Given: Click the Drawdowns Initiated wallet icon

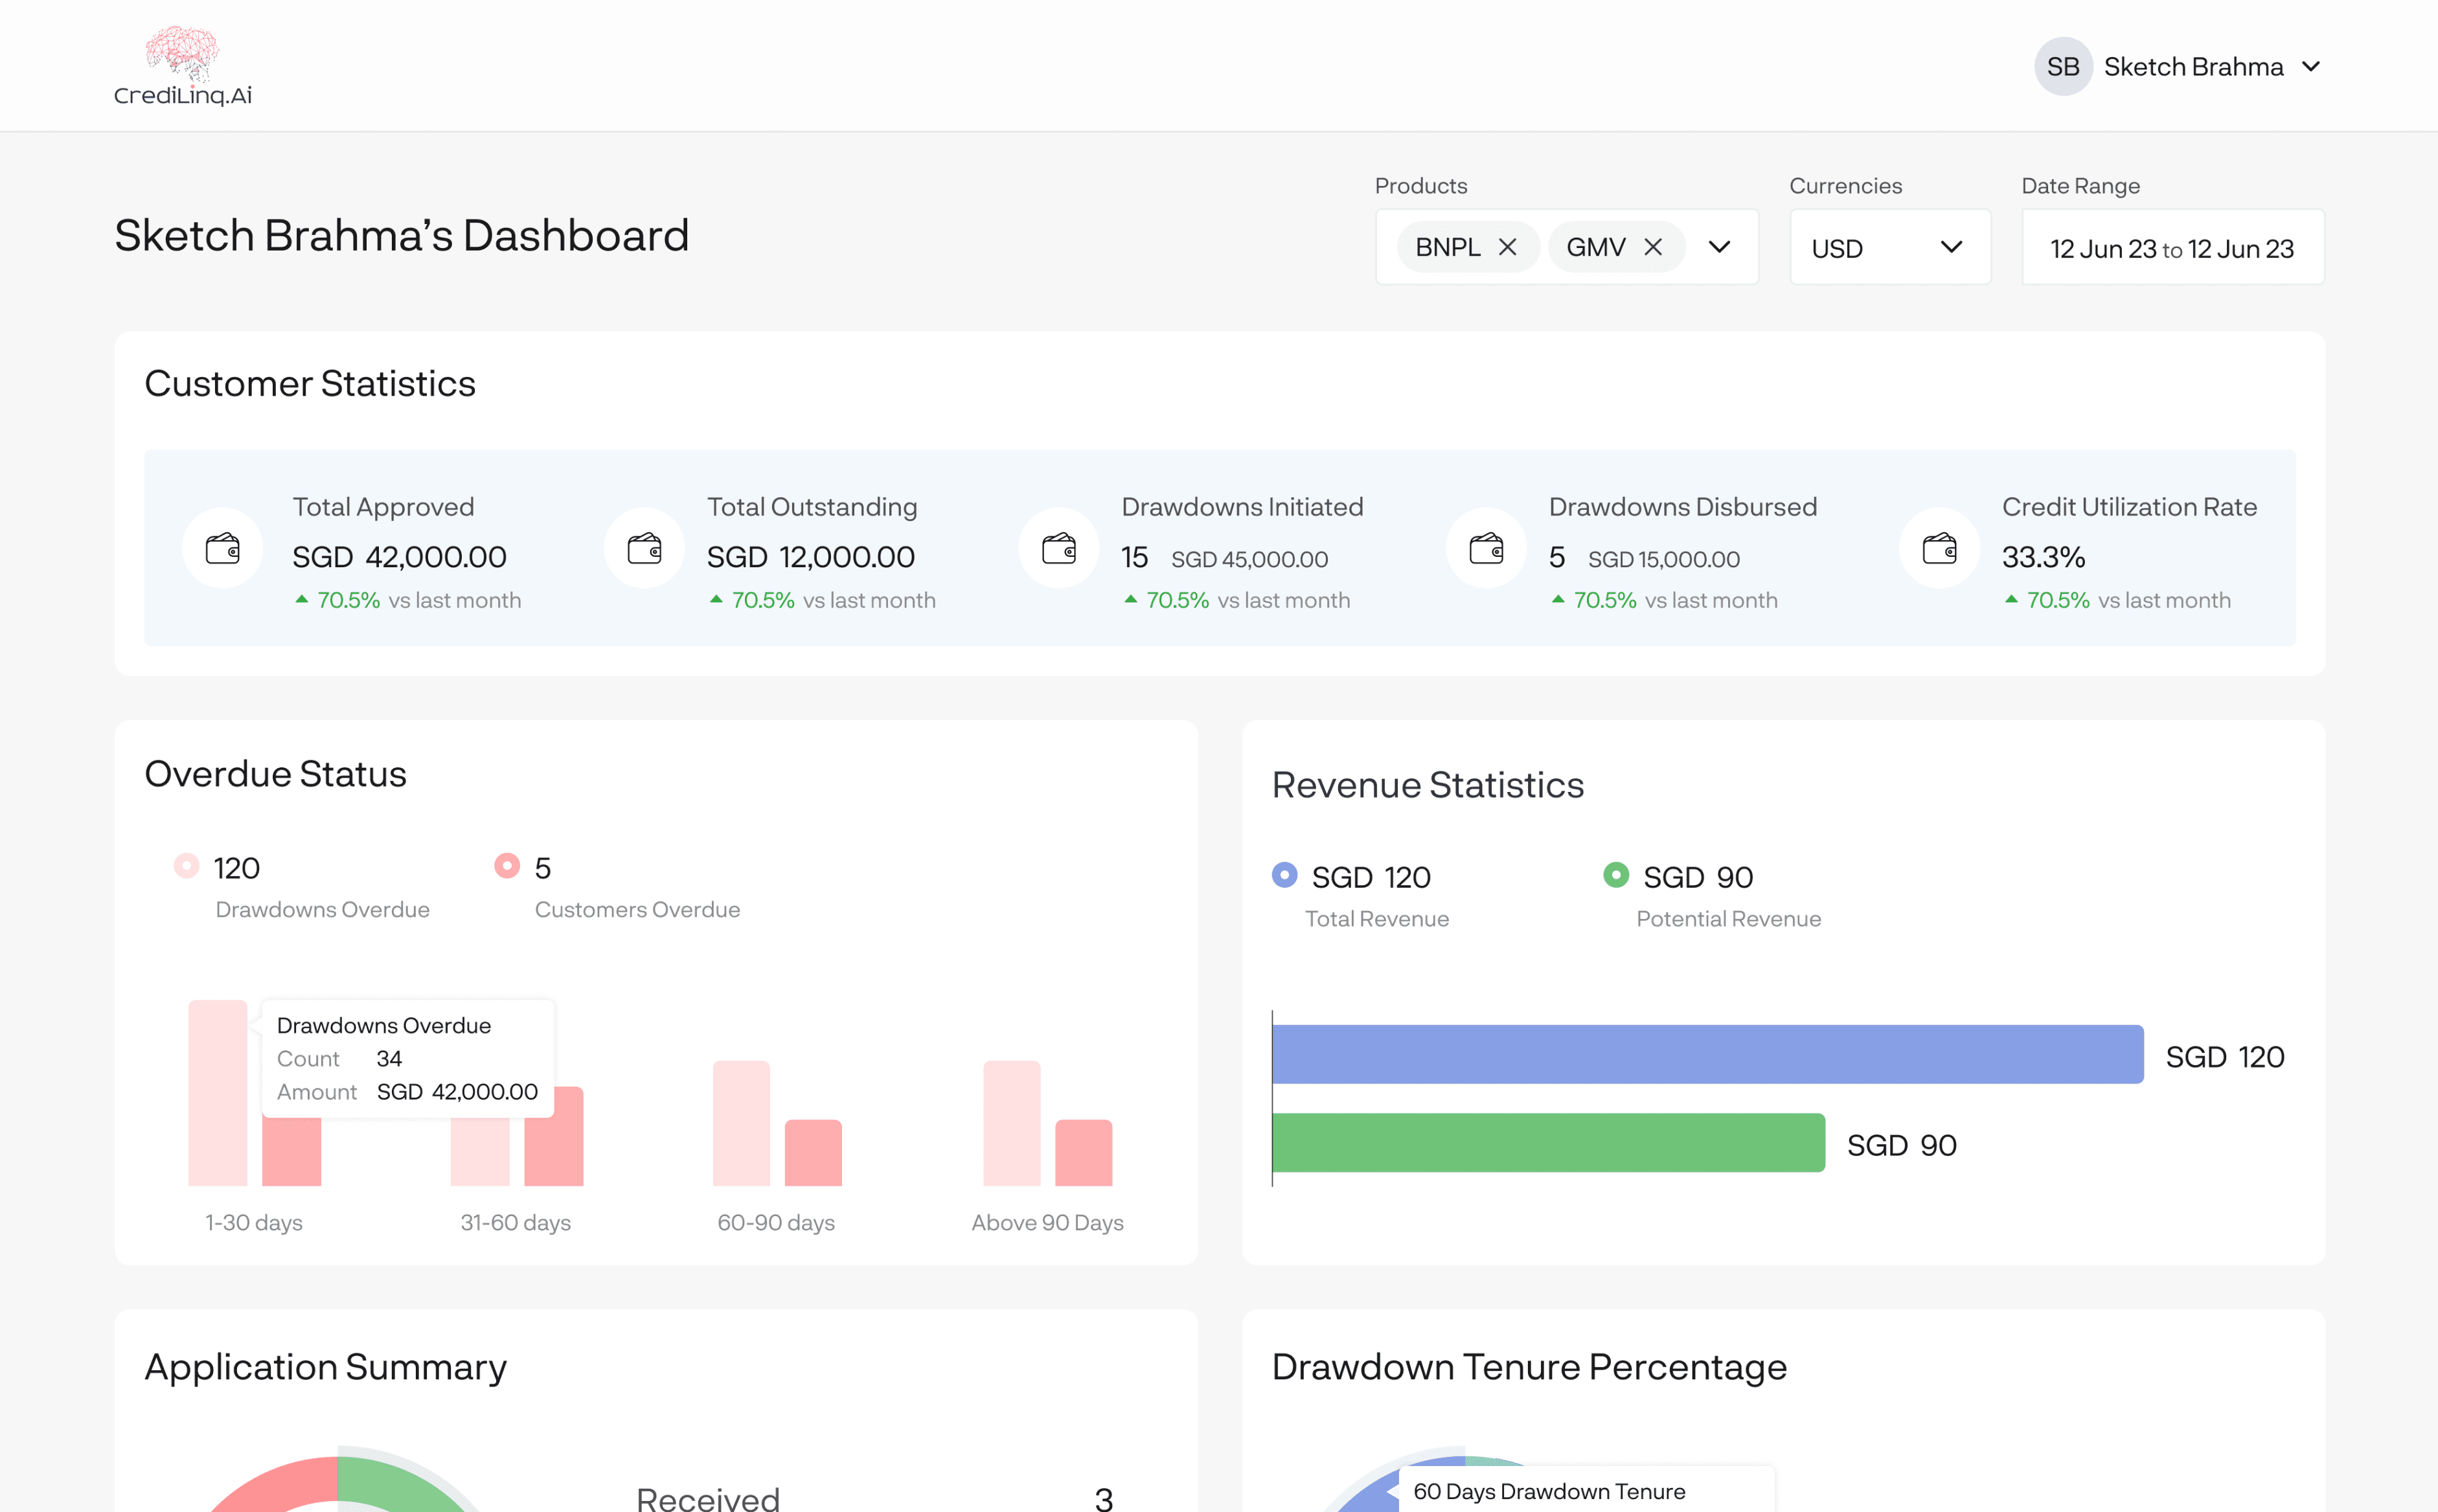Looking at the screenshot, I should (1059, 548).
